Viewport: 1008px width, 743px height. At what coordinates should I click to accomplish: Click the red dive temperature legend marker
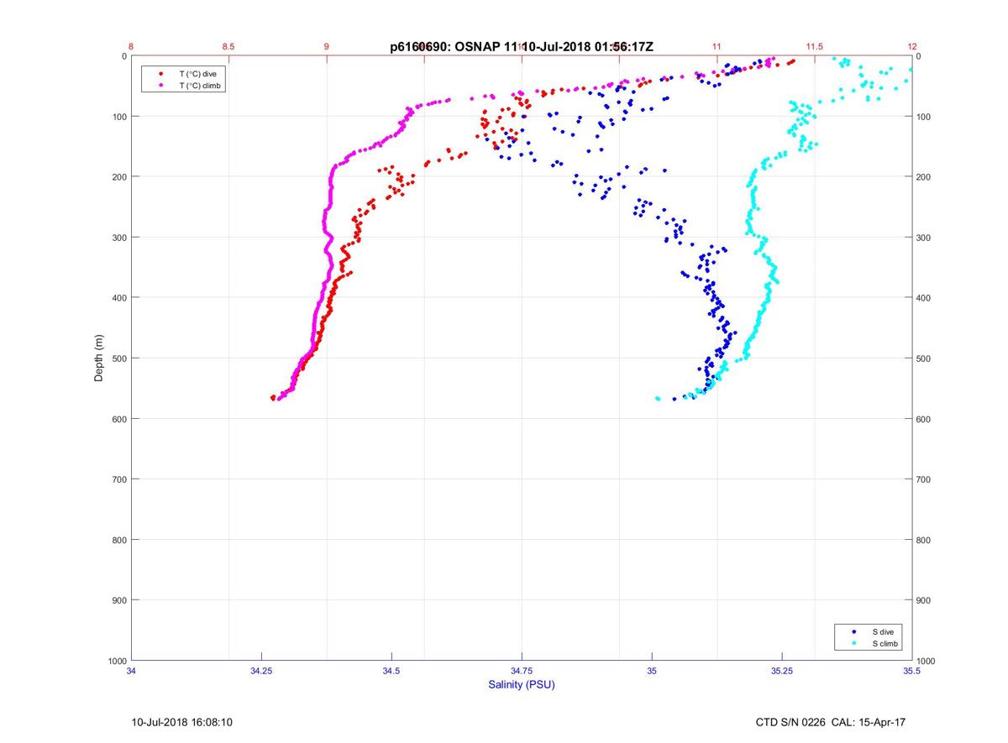[160, 74]
